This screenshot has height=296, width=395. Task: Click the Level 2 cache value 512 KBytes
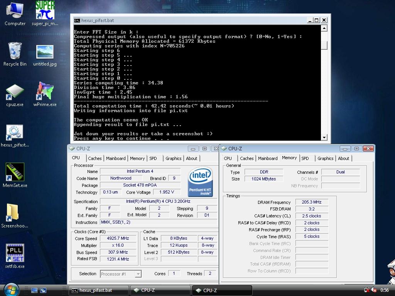click(x=179, y=252)
